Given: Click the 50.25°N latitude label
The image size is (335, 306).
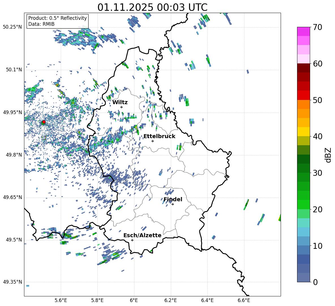Looking at the screenshot, I should [12, 27].
